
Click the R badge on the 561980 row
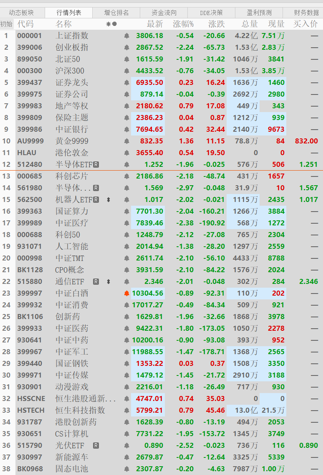click(96, 188)
